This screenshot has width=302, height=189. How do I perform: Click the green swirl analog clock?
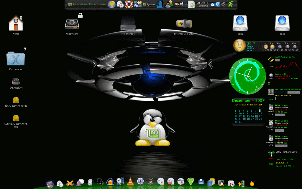[x=247, y=76]
